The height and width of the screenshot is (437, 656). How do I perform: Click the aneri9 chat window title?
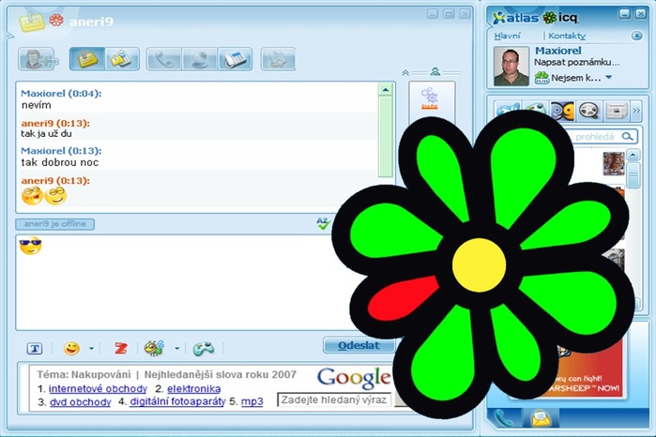(x=91, y=21)
